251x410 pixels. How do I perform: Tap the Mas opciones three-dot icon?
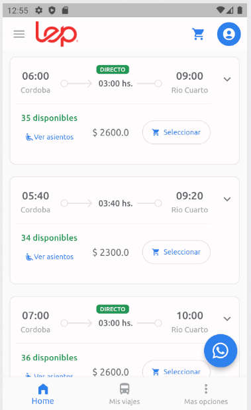[206, 389]
